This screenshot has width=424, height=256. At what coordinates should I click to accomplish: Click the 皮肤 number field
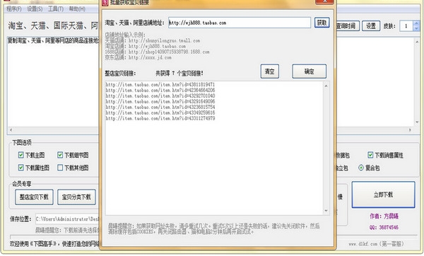[406, 26]
